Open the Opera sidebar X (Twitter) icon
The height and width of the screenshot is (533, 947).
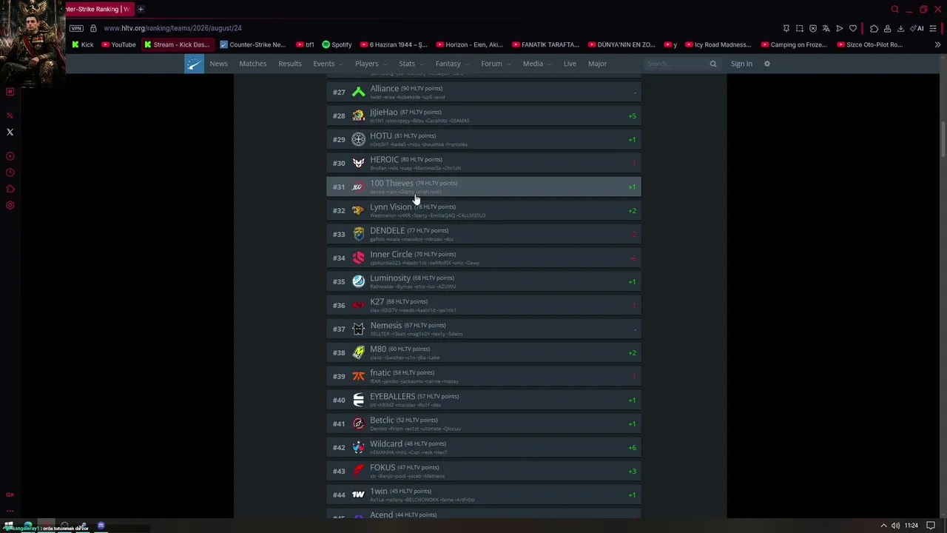(x=10, y=133)
